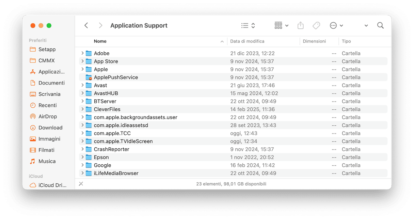The height and width of the screenshot is (219, 414).
Task: Close the path bar with the X icon
Action: [81, 184]
